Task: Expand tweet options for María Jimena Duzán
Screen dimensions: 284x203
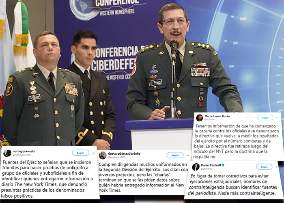Action: point(277,118)
